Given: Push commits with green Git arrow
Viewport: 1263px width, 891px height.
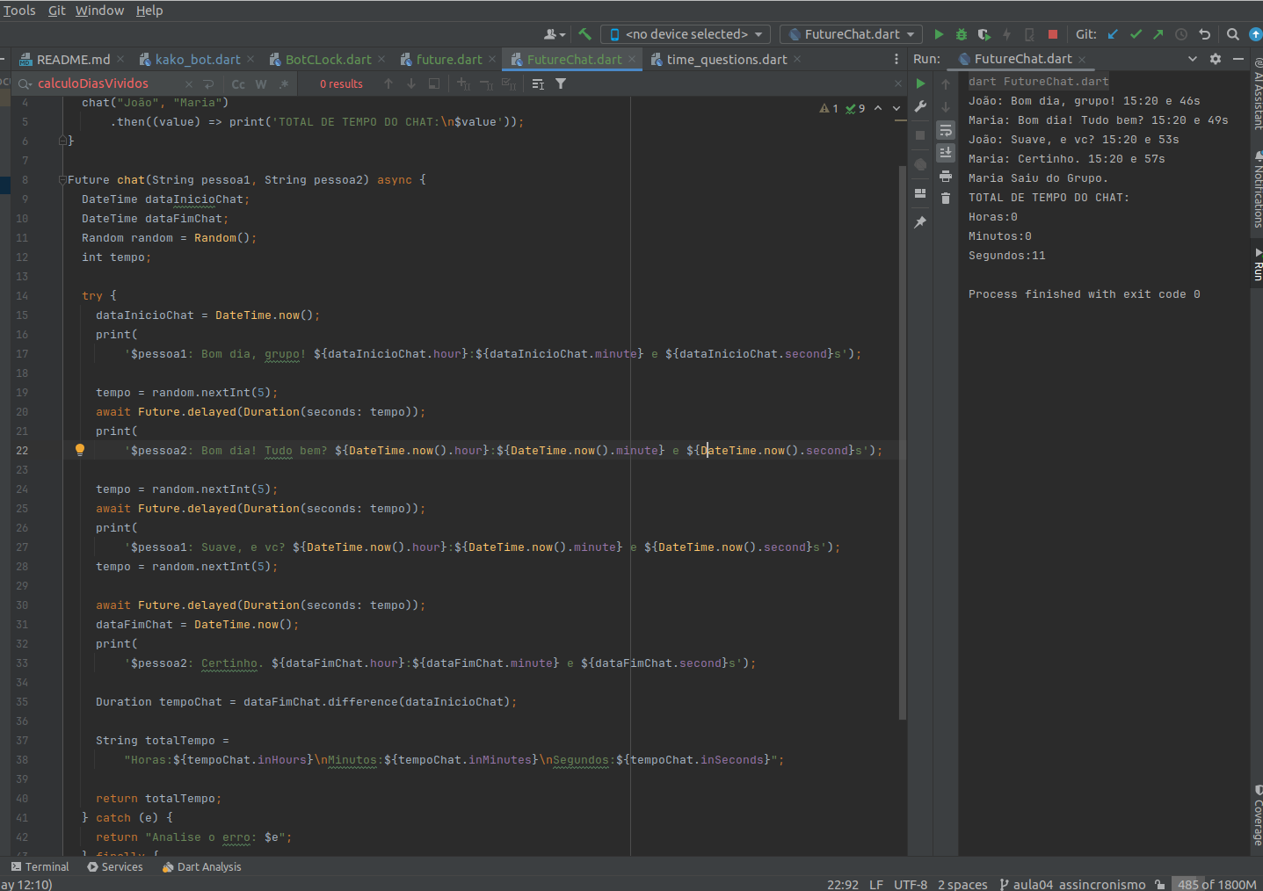Looking at the screenshot, I should [x=1158, y=34].
